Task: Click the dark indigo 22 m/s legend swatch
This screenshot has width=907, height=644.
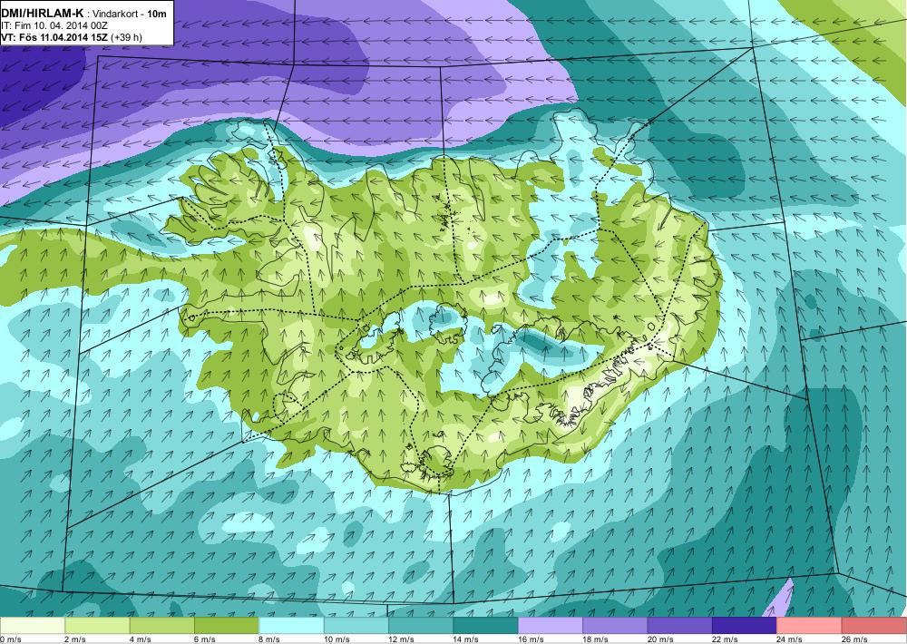Action: click(x=745, y=626)
